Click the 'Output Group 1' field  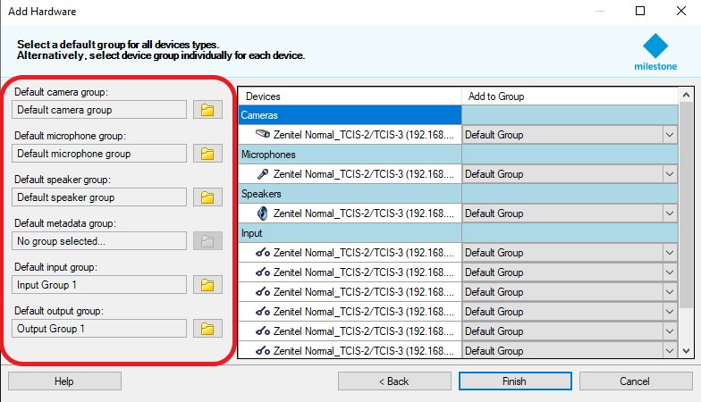tap(99, 329)
